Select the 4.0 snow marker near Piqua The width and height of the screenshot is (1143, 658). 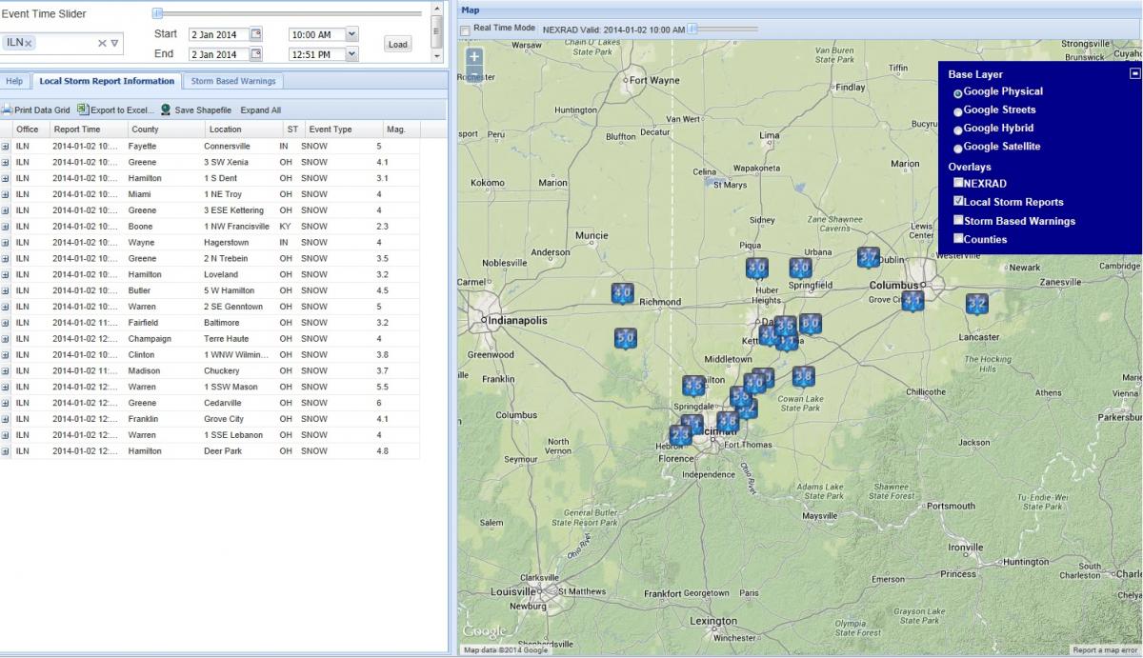click(757, 268)
